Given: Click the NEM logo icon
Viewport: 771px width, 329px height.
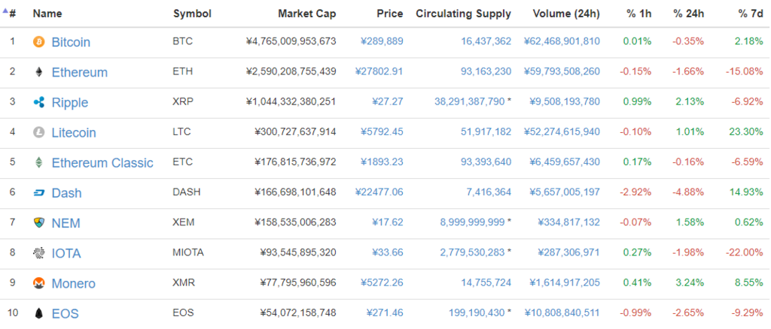Looking at the screenshot, I should [38, 223].
